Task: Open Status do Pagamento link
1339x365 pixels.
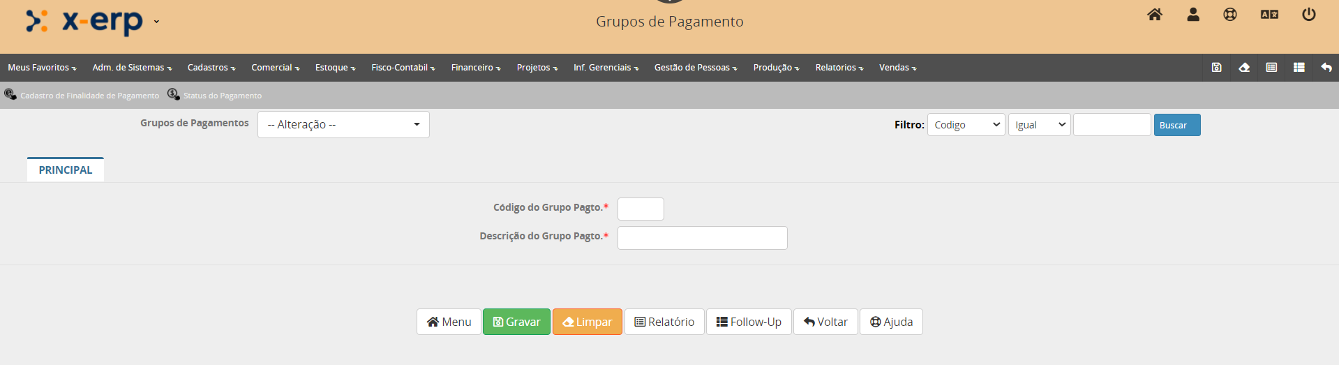Action: coord(222,96)
